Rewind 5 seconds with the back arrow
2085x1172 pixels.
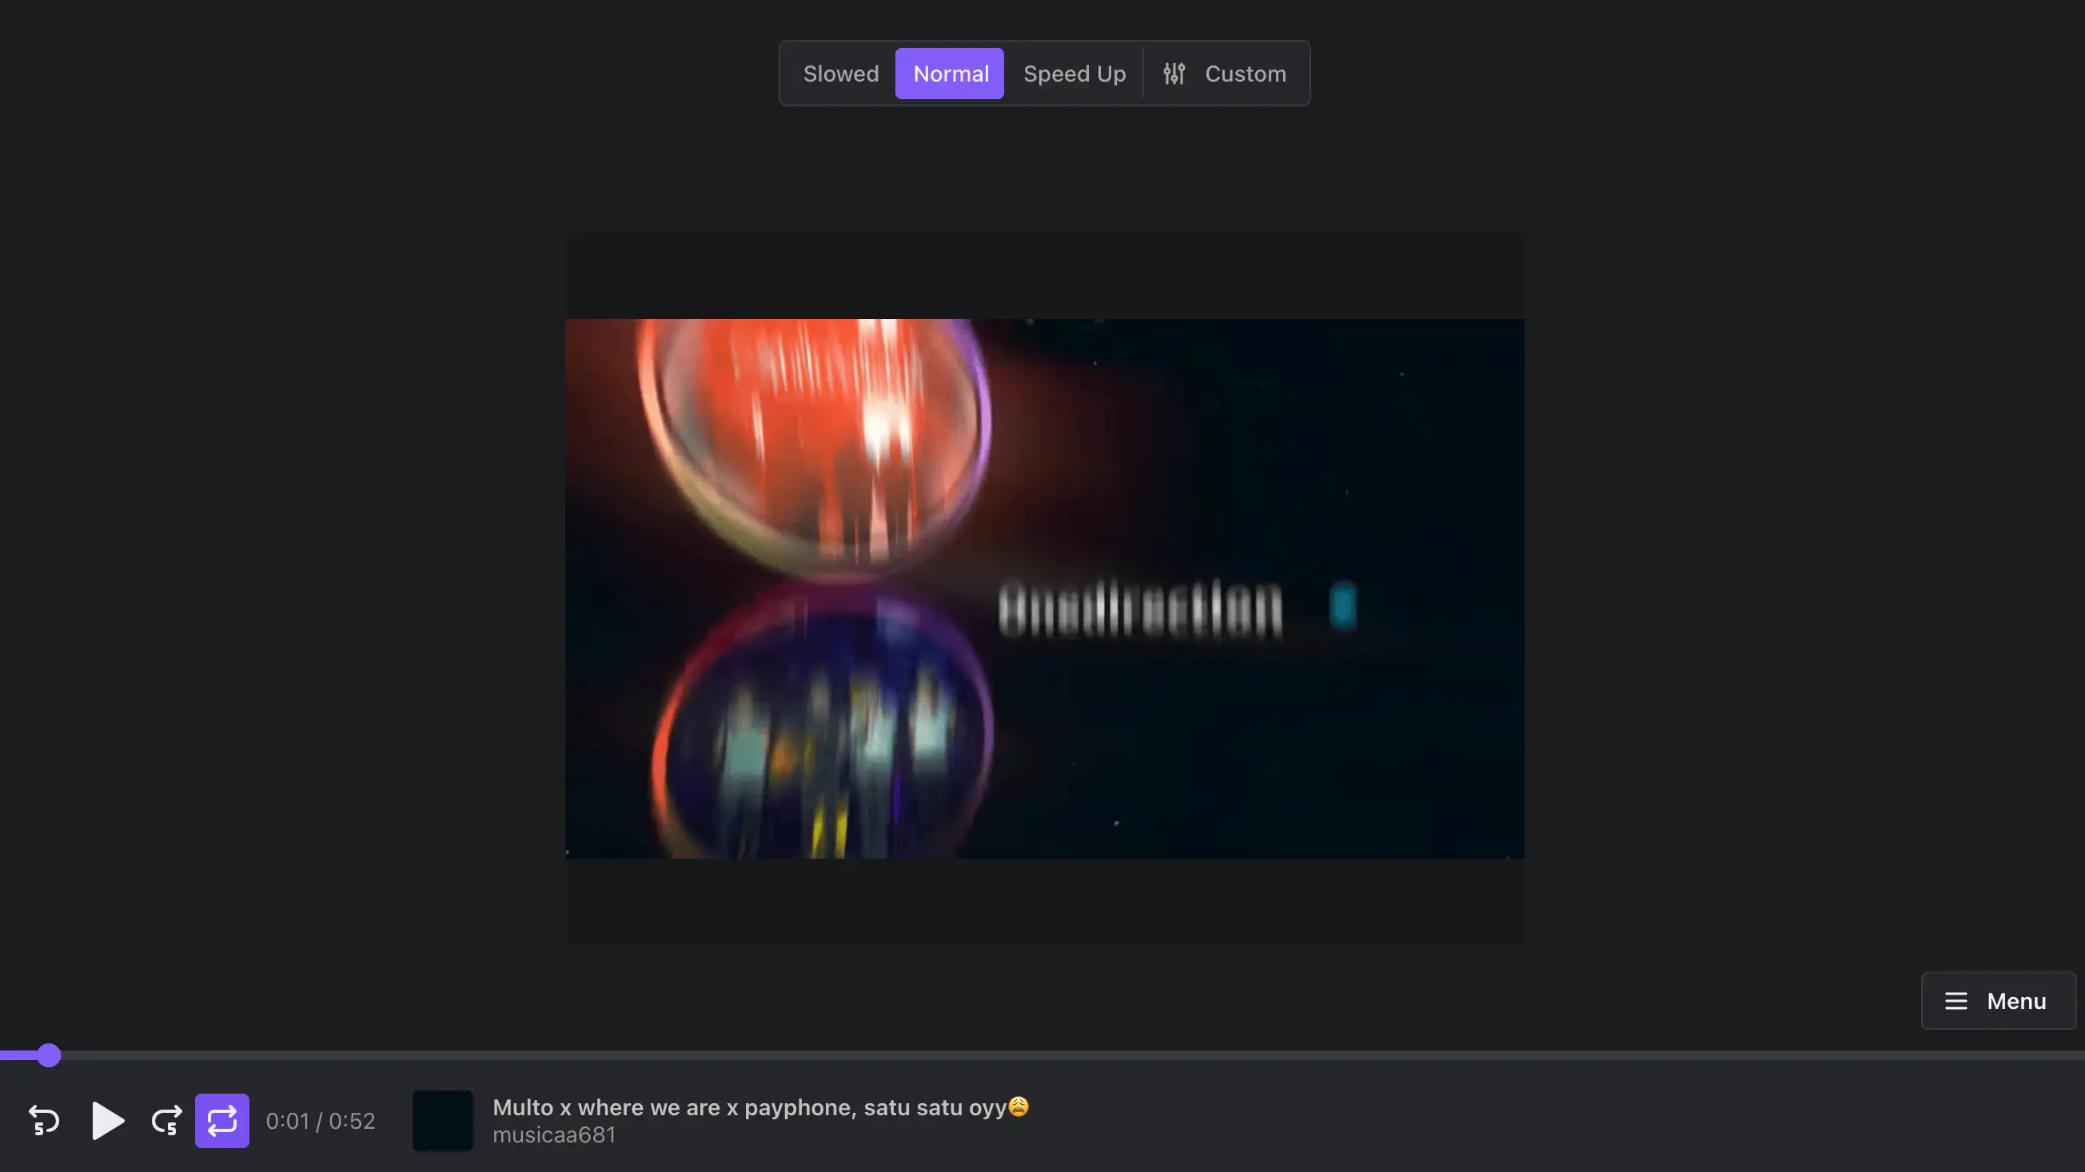(44, 1120)
